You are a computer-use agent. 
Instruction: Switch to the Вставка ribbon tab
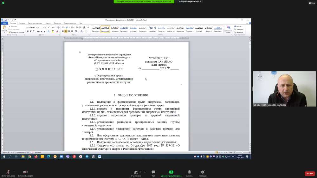pos(22,23)
